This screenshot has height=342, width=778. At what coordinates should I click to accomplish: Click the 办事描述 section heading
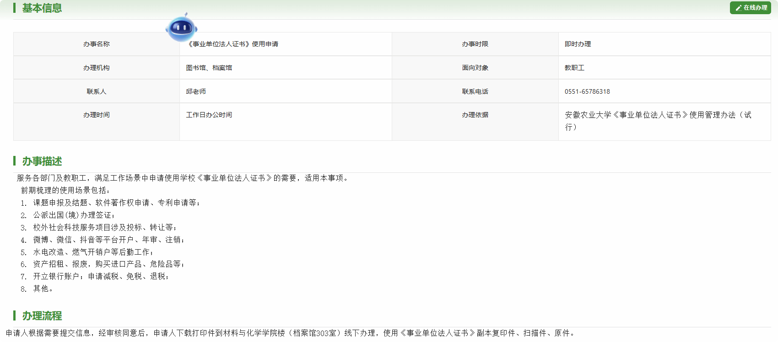pos(42,161)
